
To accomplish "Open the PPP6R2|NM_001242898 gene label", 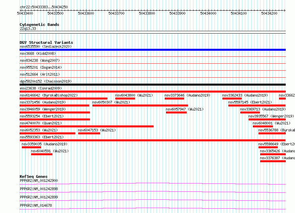I will coord(39,189).
